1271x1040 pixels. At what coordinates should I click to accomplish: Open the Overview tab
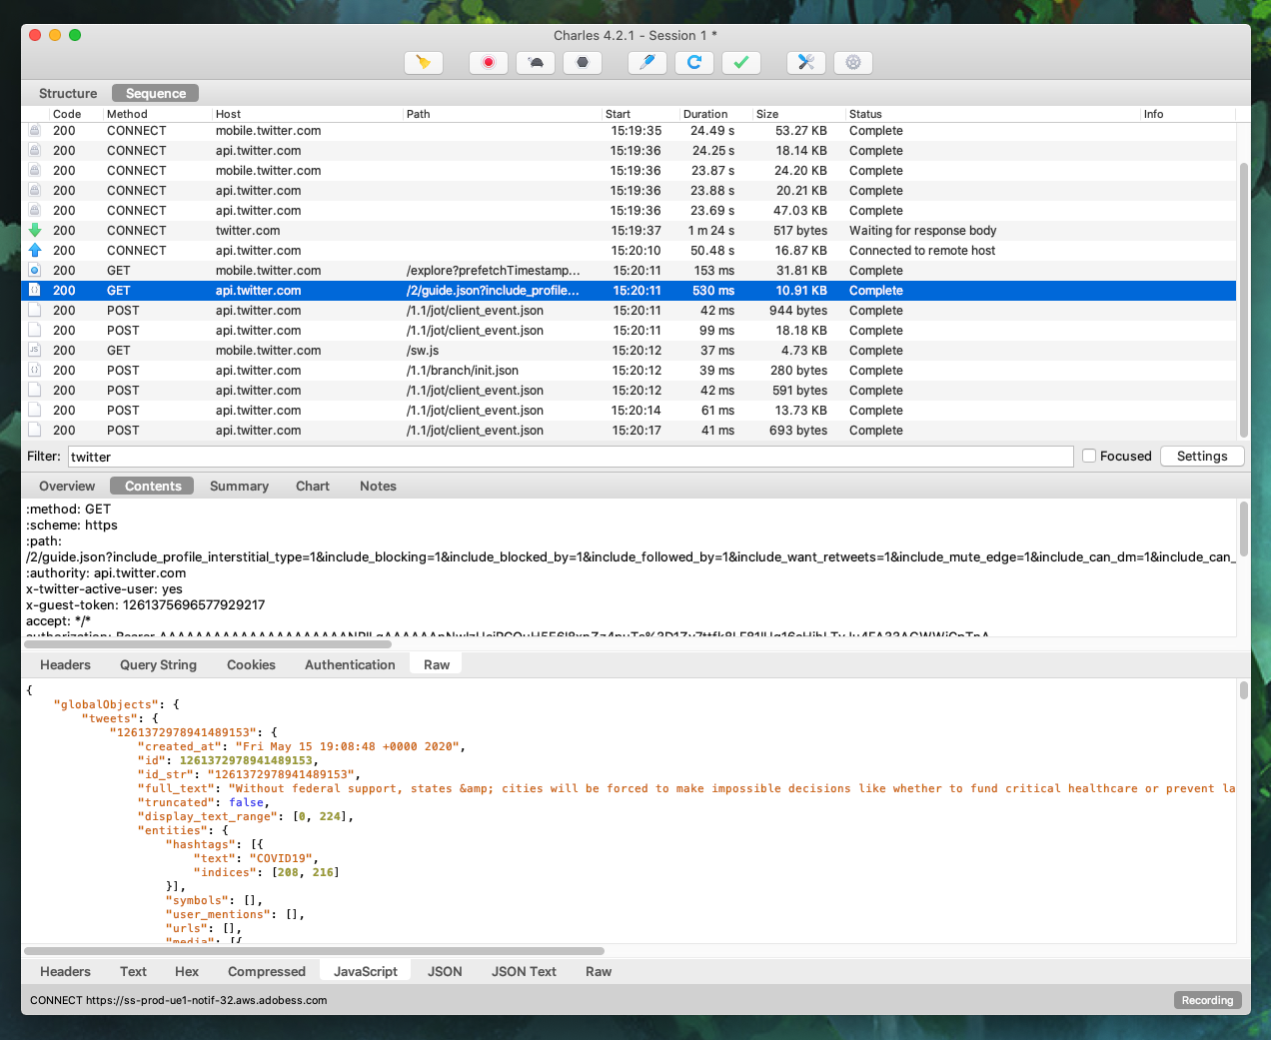tap(67, 486)
